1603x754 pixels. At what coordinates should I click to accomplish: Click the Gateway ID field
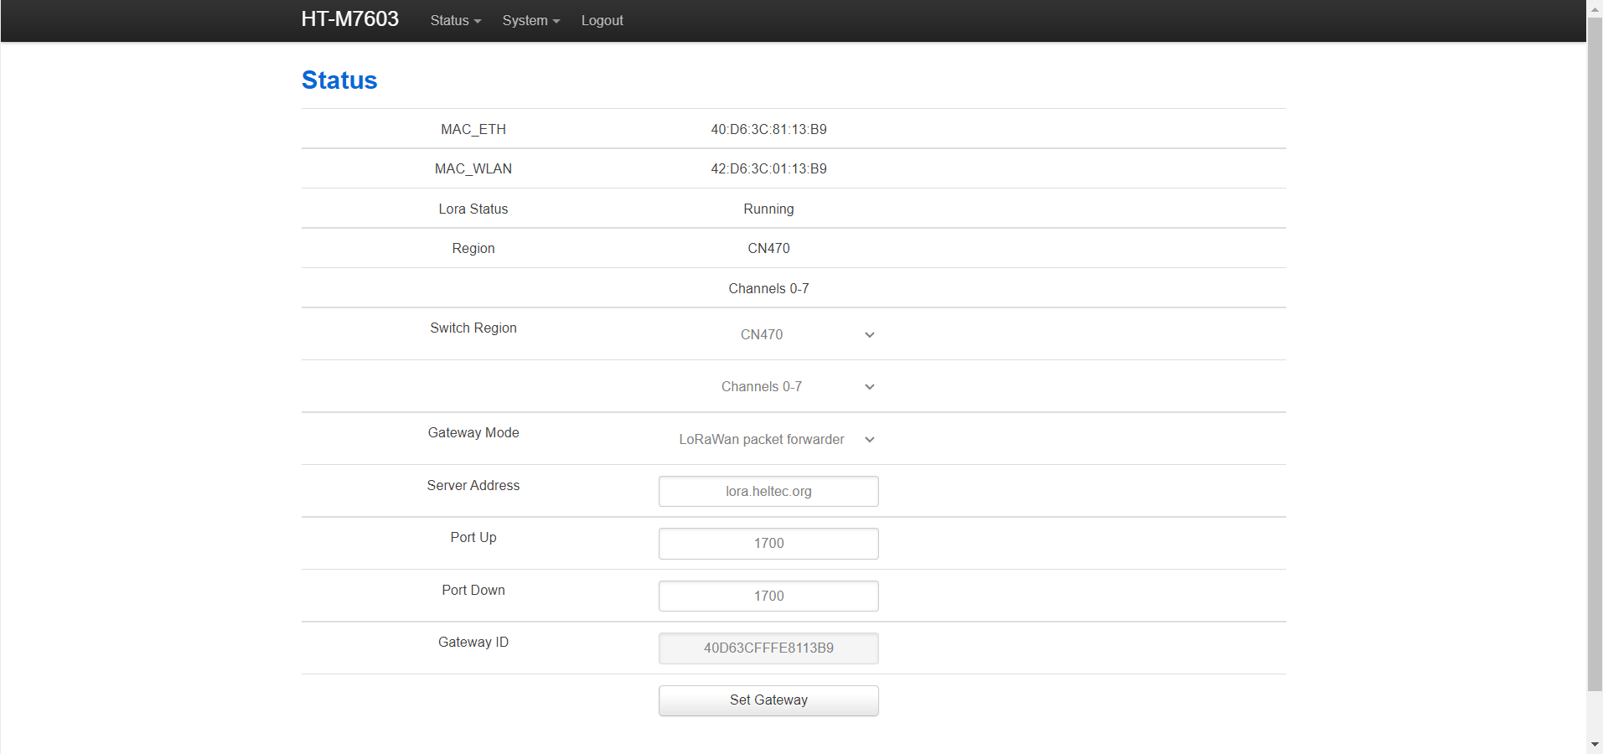pos(768,648)
